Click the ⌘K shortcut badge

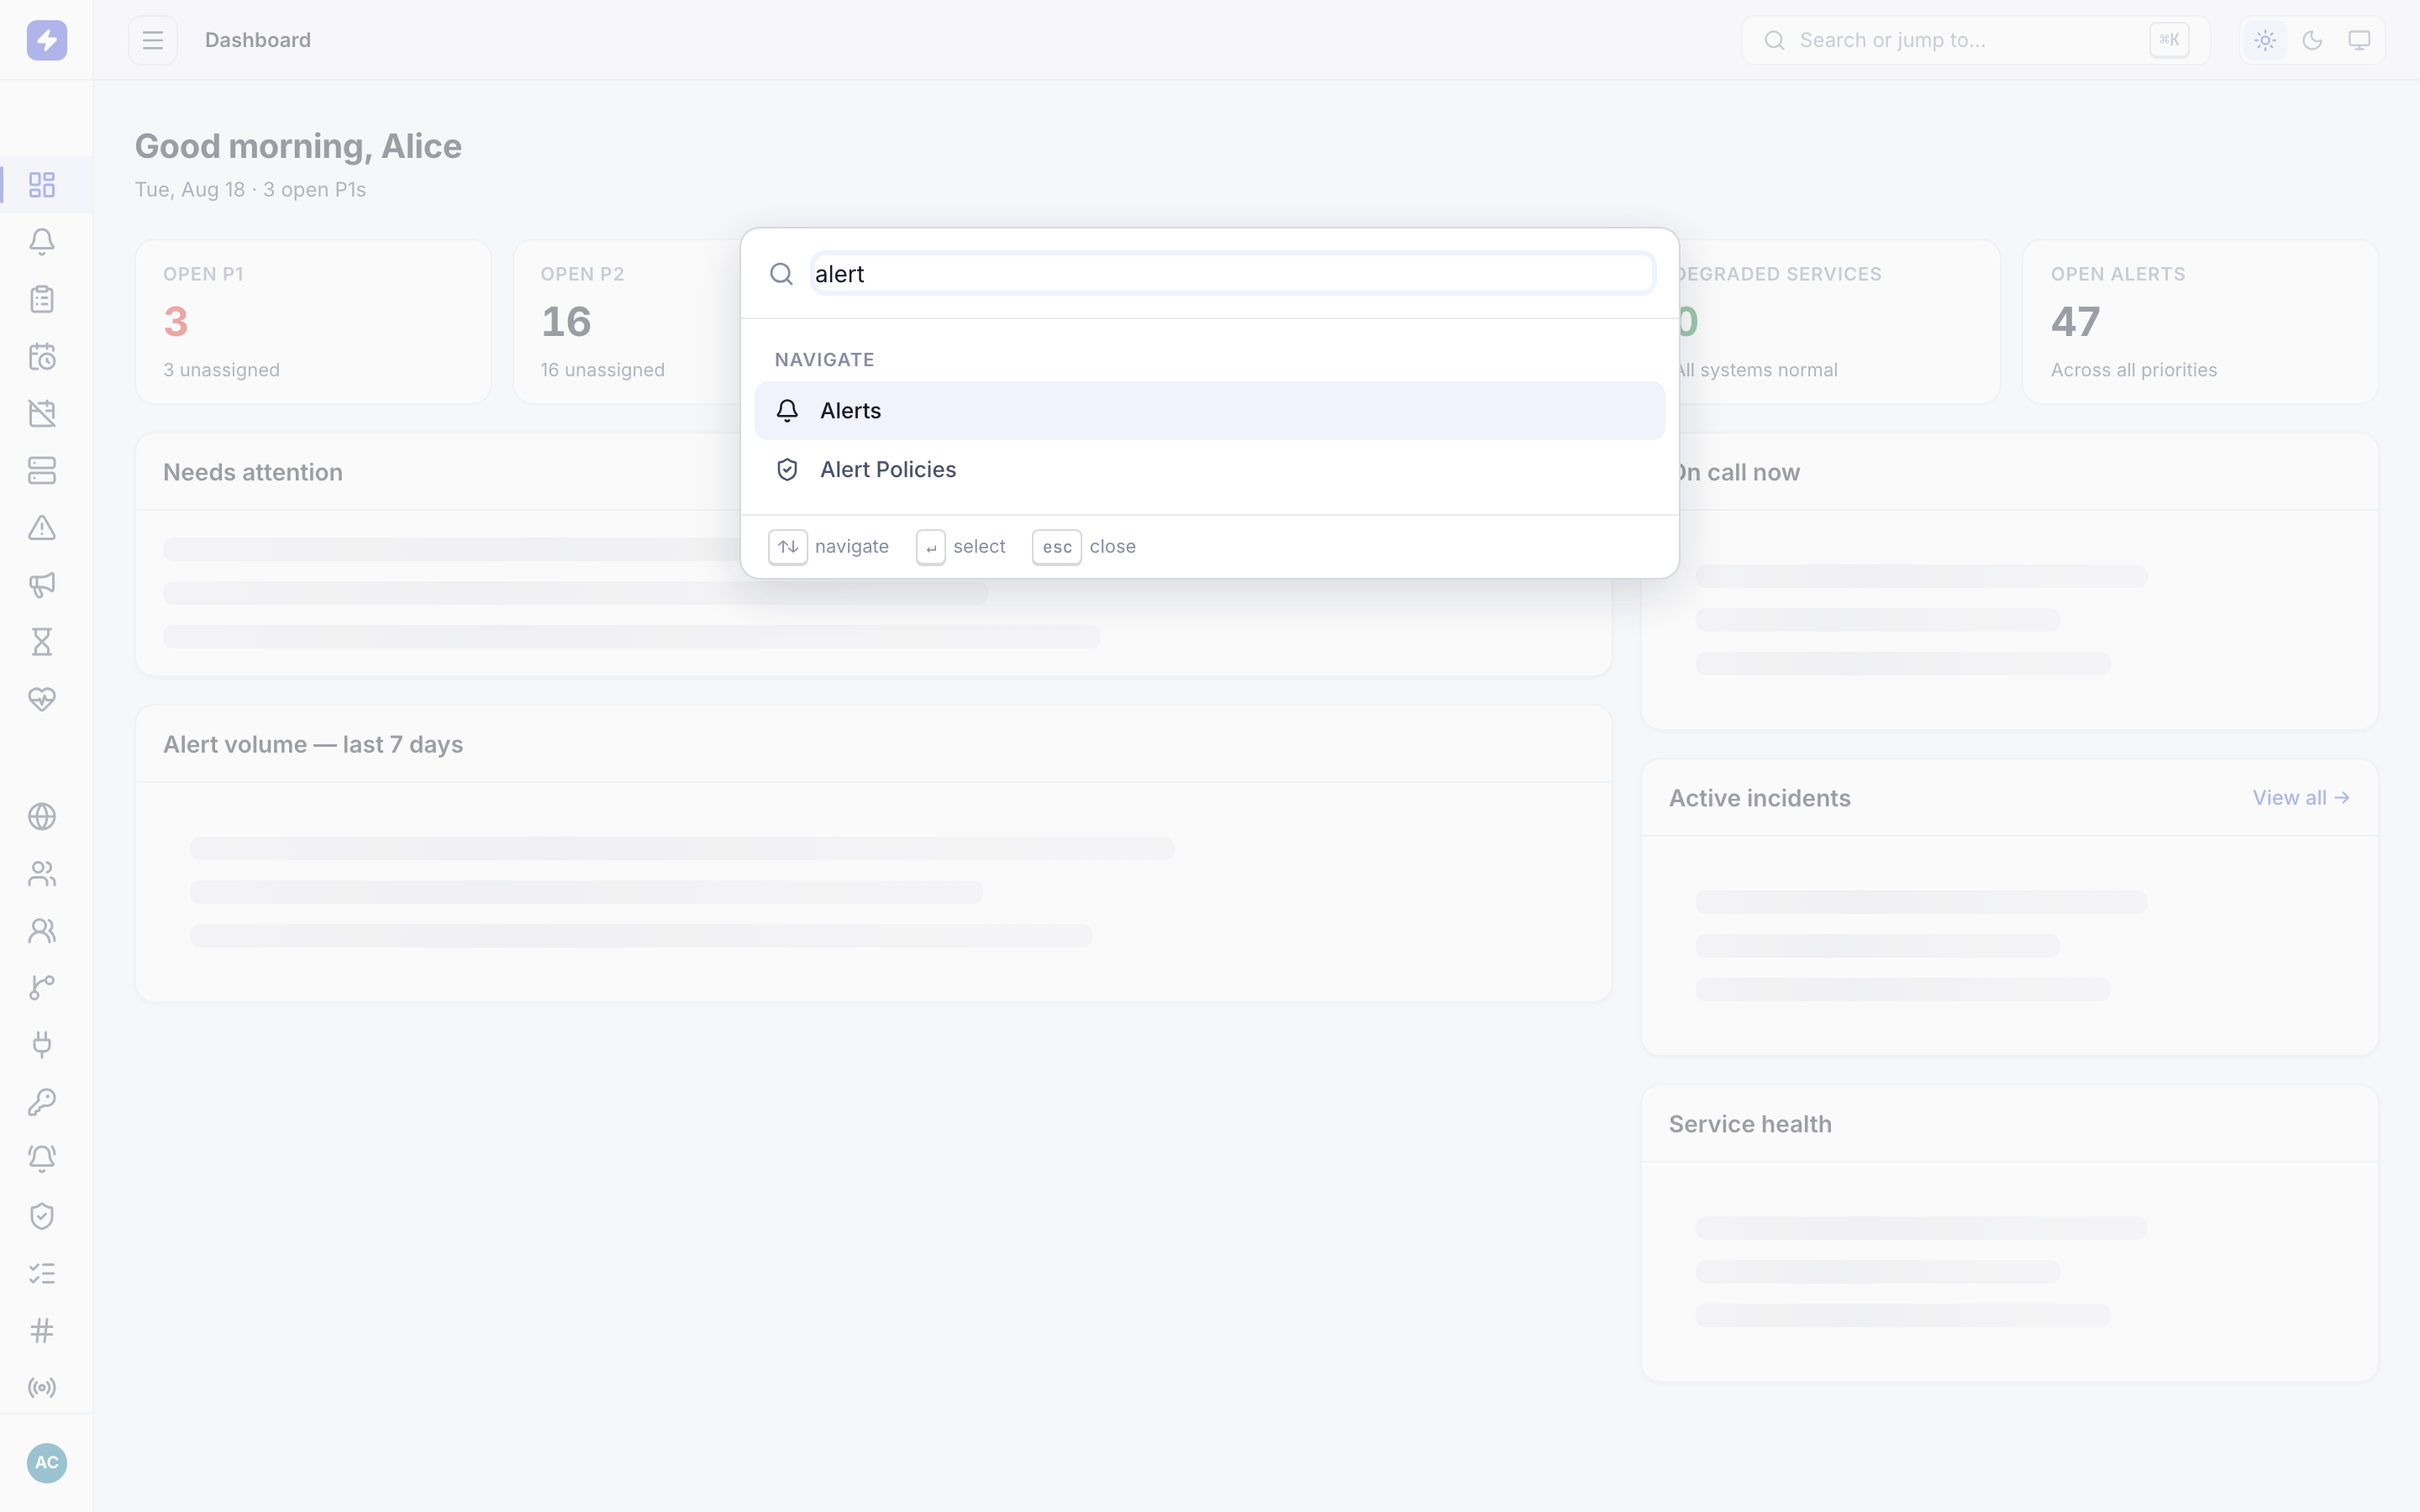[x=2169, y=40]
